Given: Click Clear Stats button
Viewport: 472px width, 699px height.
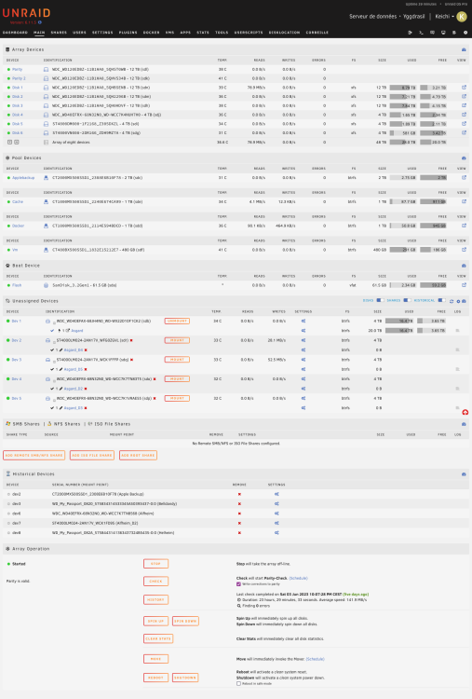Looking at the screenshot, I should pyautogui.click(x=158, y=638).
